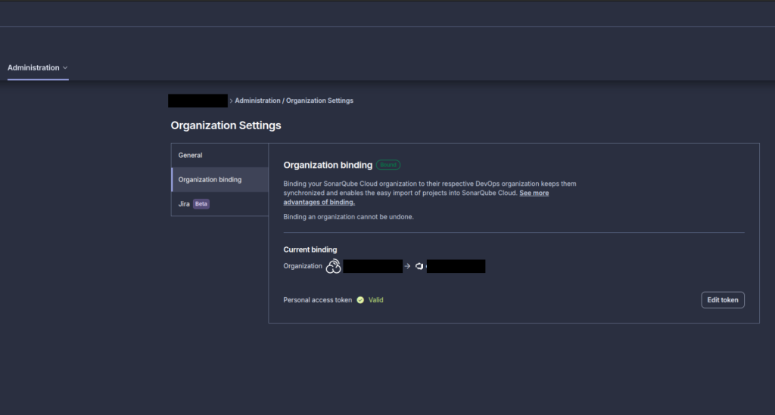This screenshot has height=415, width=775.
Task: Follow the See more advantages of binding link
Action: 319,202
